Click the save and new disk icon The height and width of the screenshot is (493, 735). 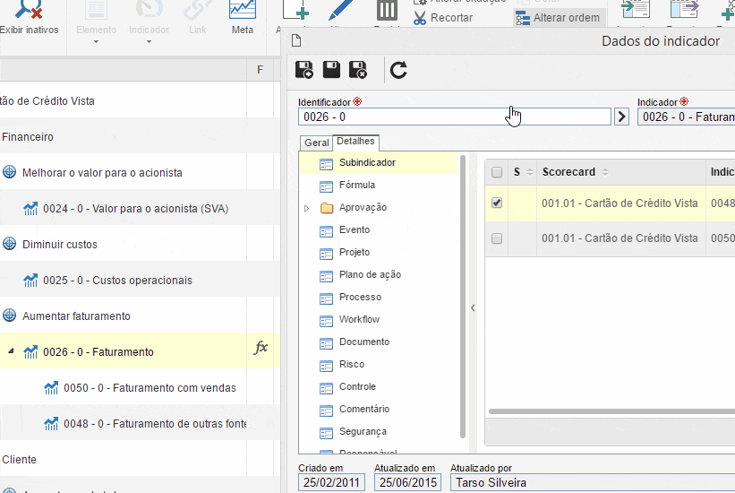click(304, 70)
